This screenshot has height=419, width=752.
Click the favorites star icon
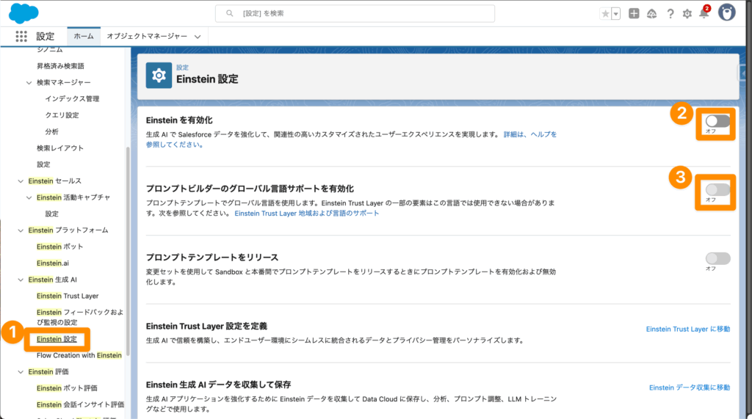(605, 14)
